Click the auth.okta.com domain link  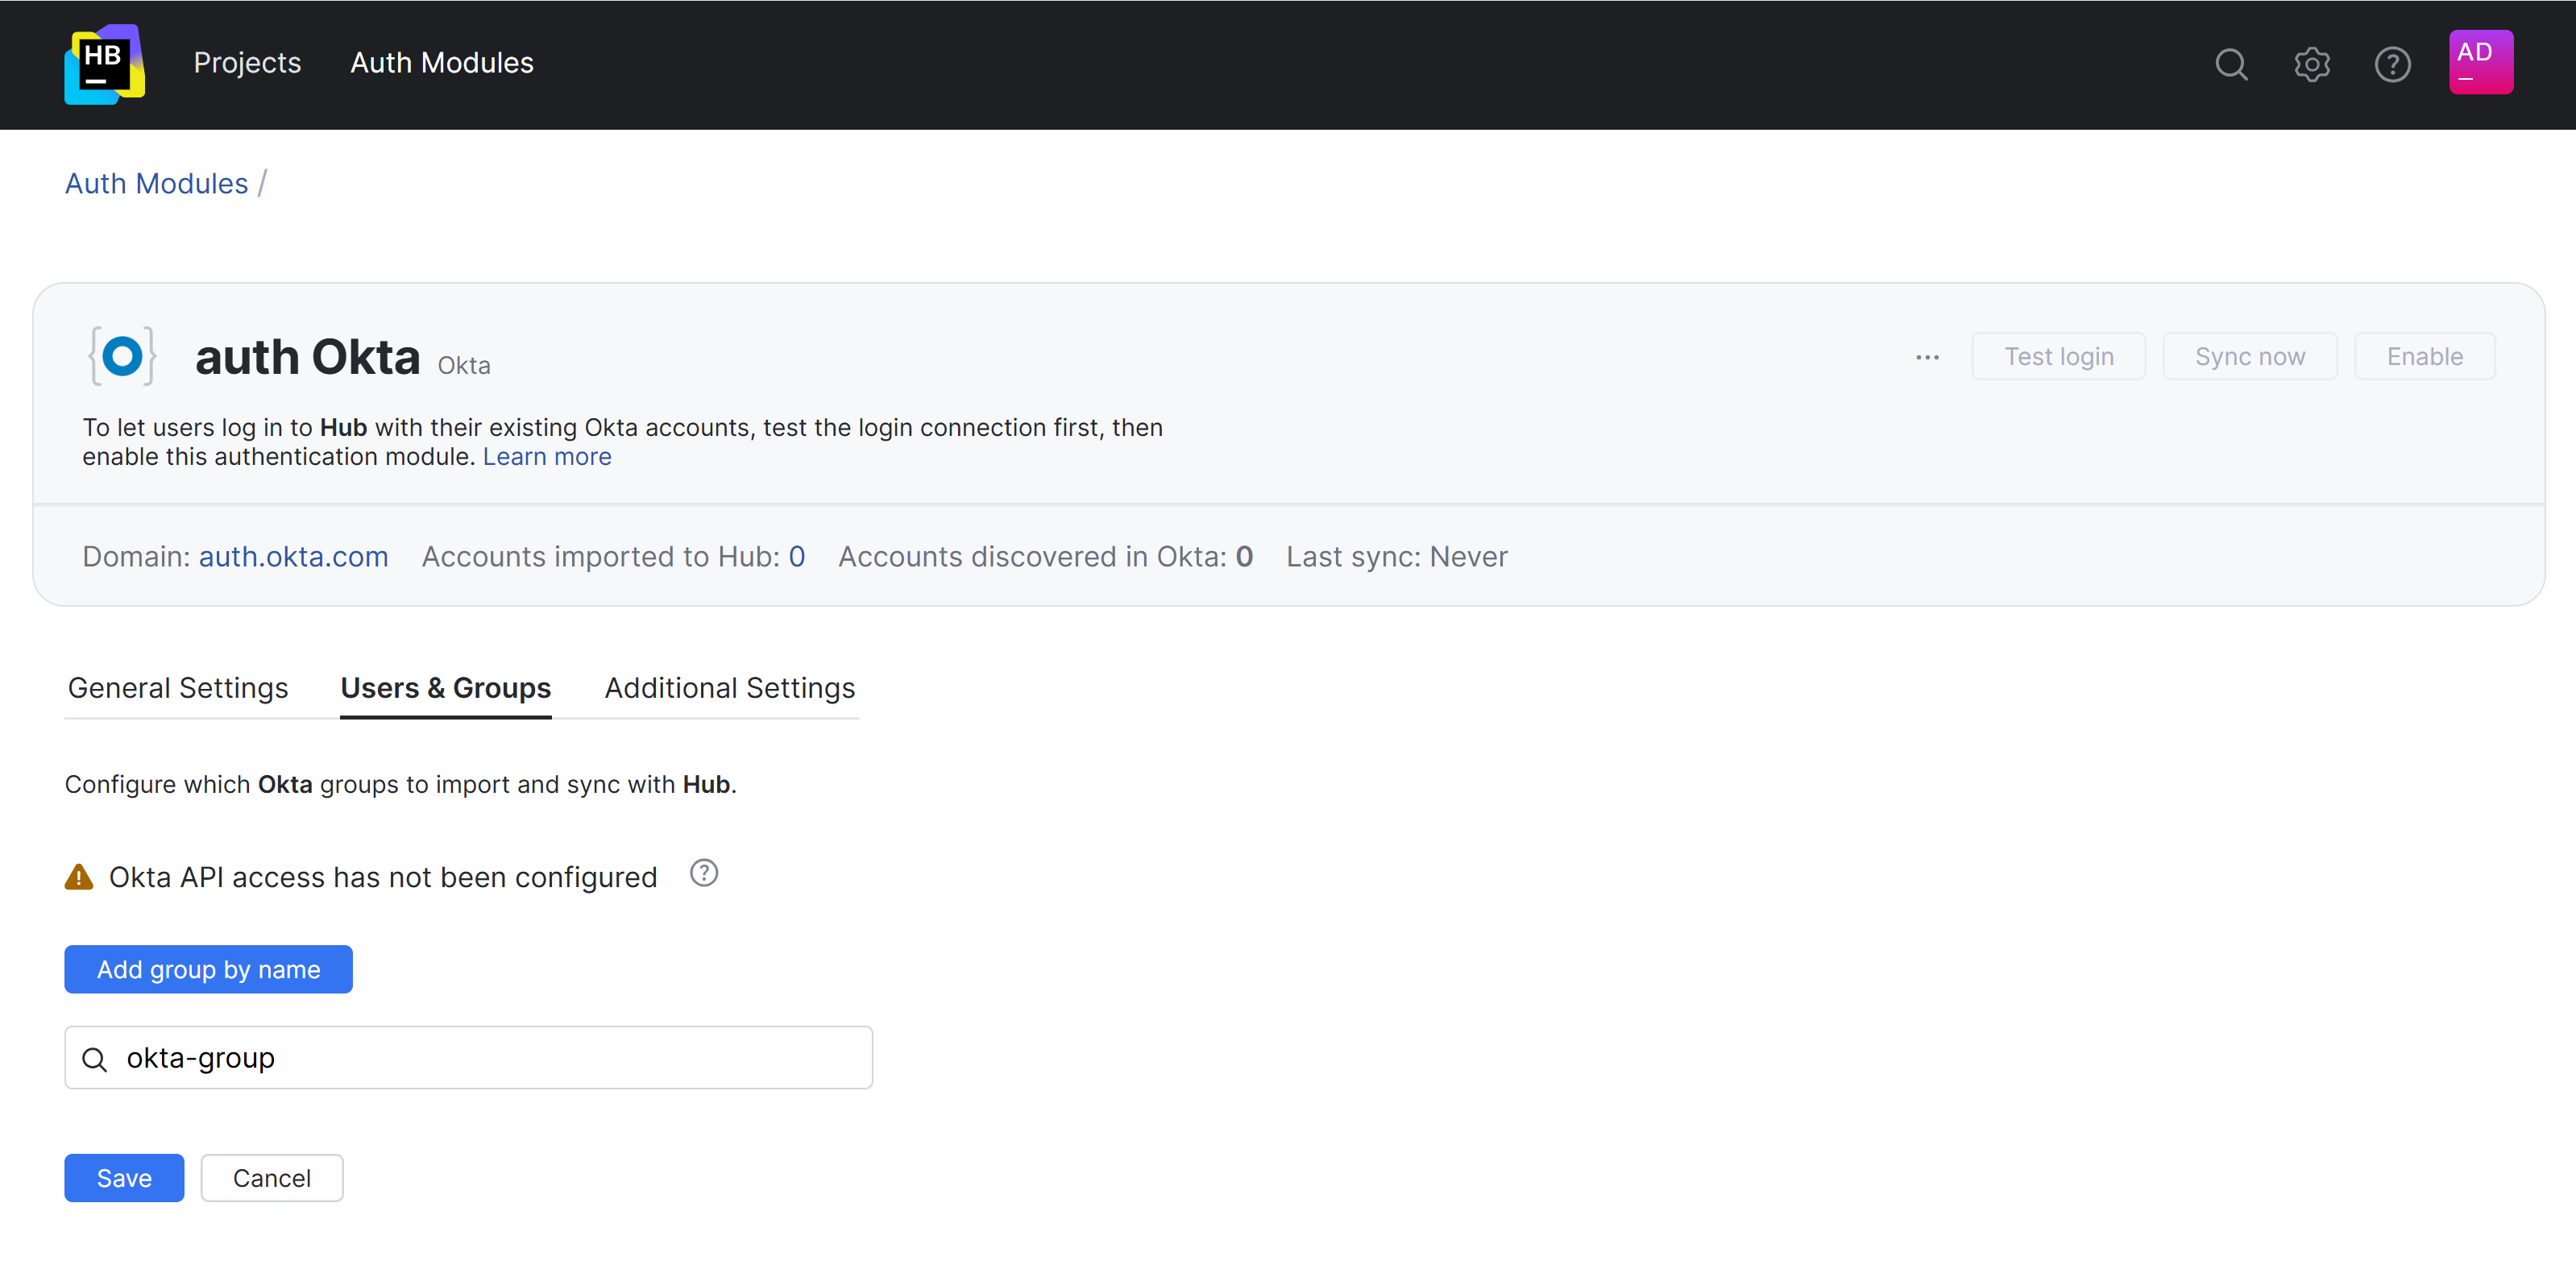coord(293,557)
